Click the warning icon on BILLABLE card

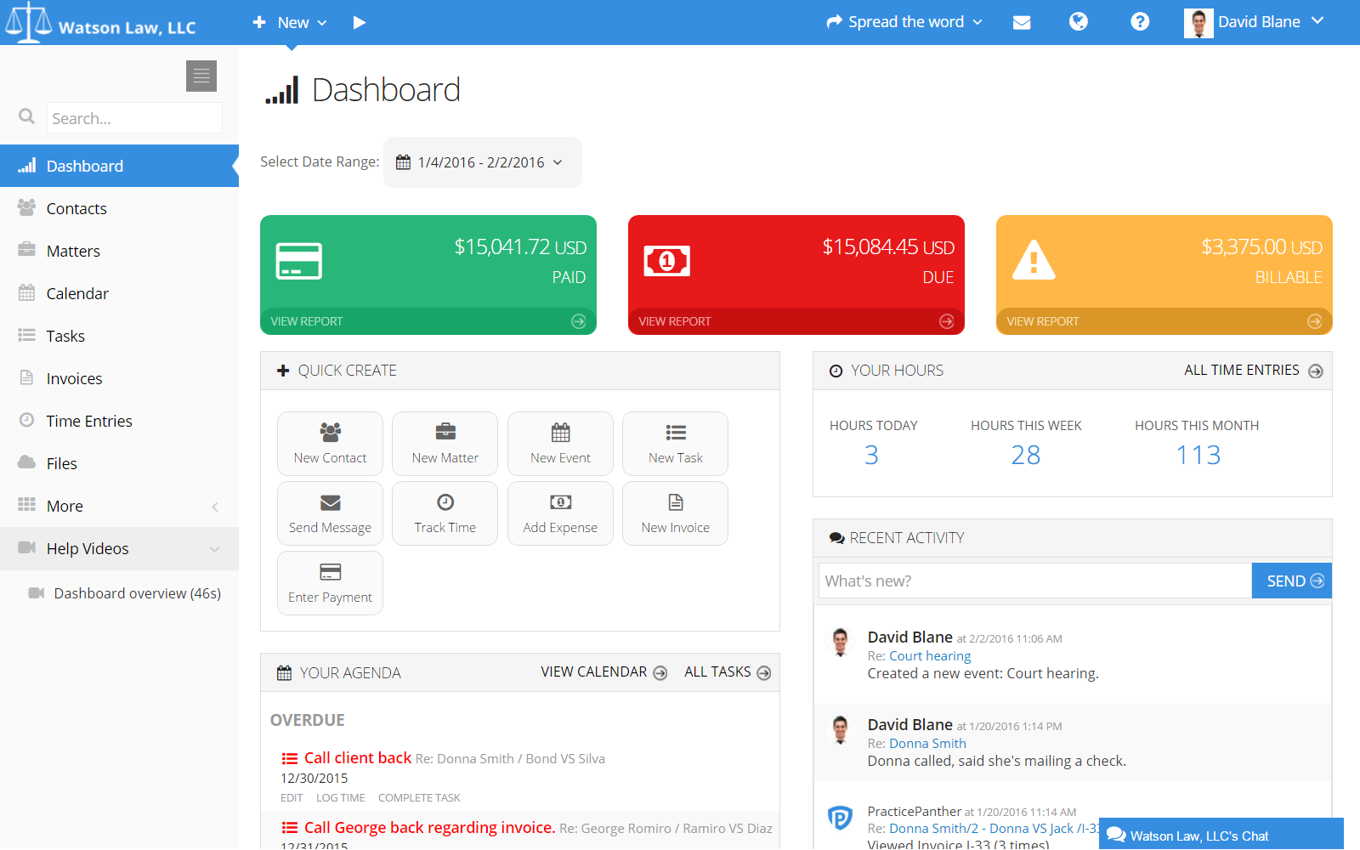pos(1034,260)
